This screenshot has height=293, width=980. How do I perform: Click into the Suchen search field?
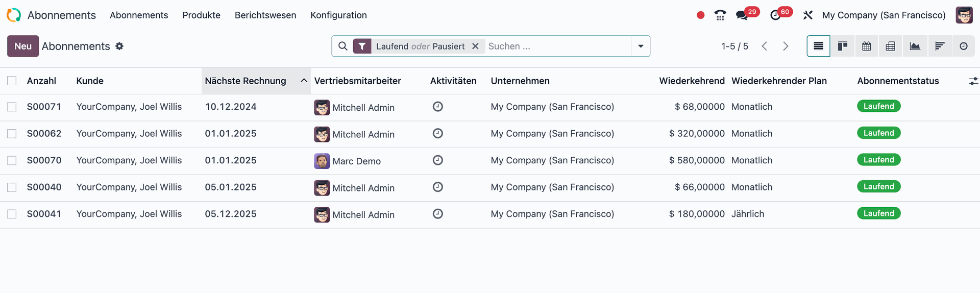pos(556,46)
